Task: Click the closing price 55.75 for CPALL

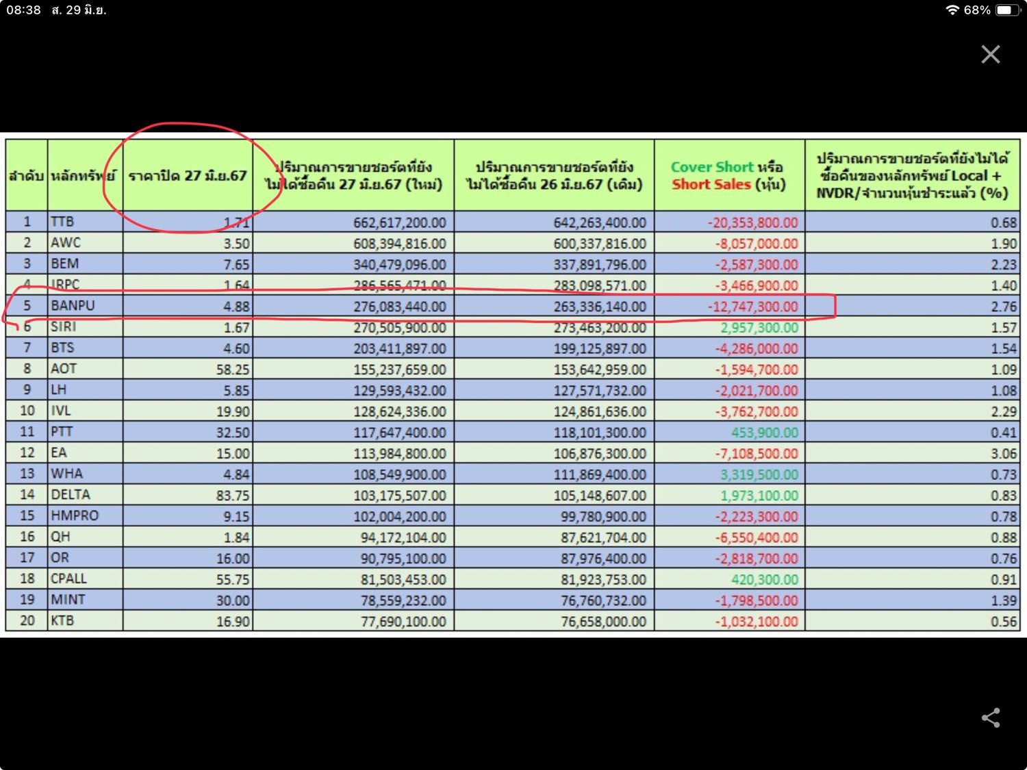Action: click(x=233, y=579)
